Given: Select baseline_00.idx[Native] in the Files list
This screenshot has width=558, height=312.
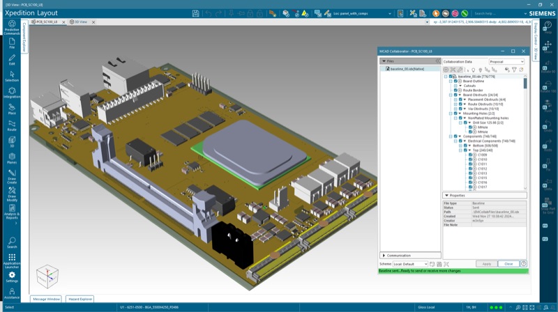Looking at the screenshot, I should click(x=407, y=69).
